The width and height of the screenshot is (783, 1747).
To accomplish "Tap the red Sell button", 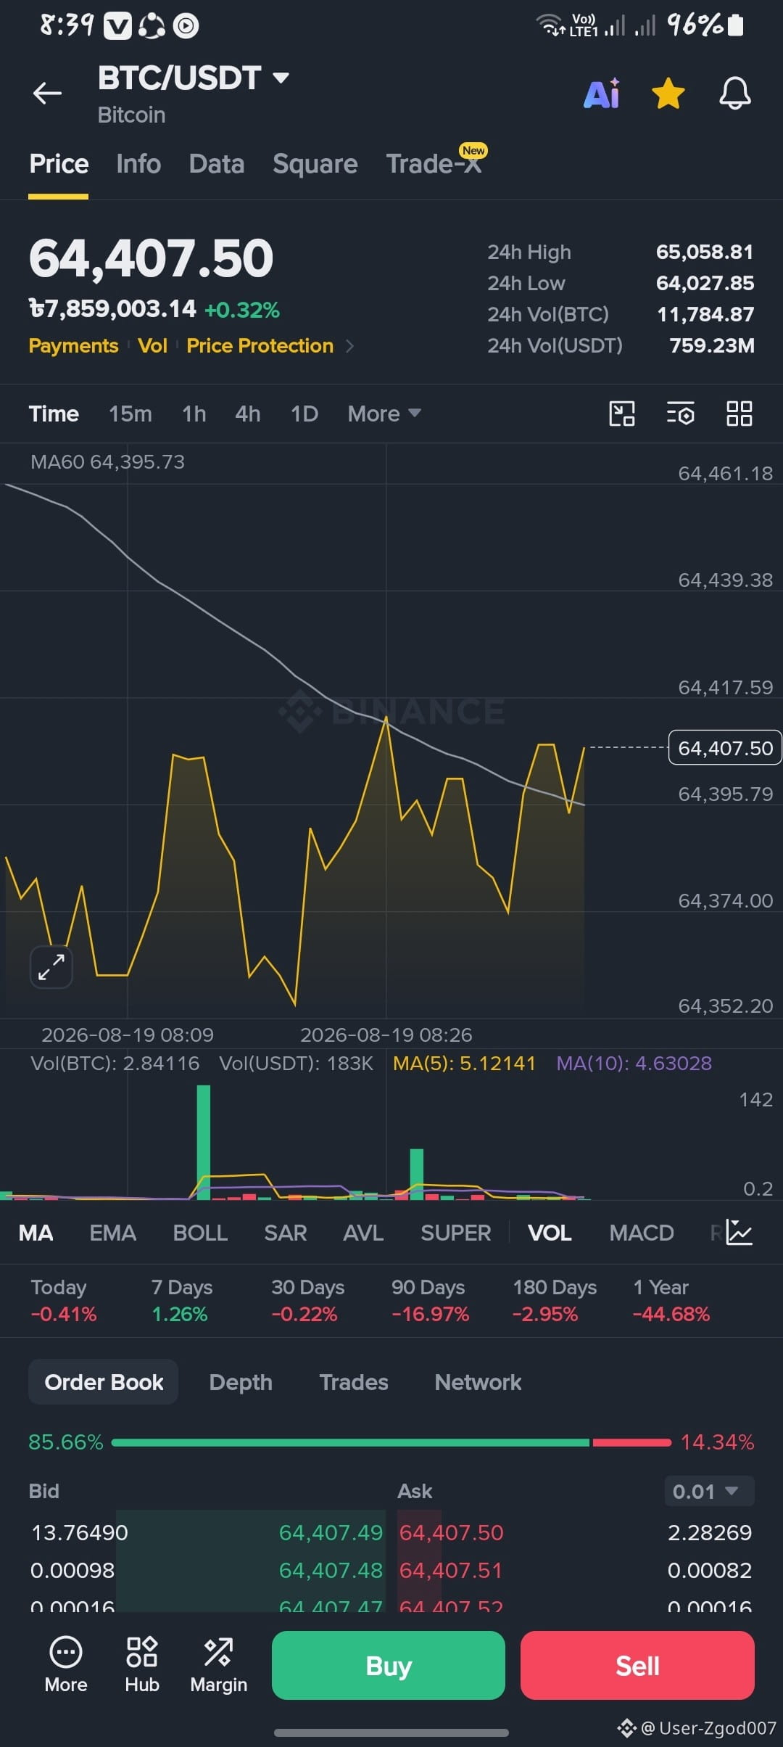I will click(x=637, y=1665).
